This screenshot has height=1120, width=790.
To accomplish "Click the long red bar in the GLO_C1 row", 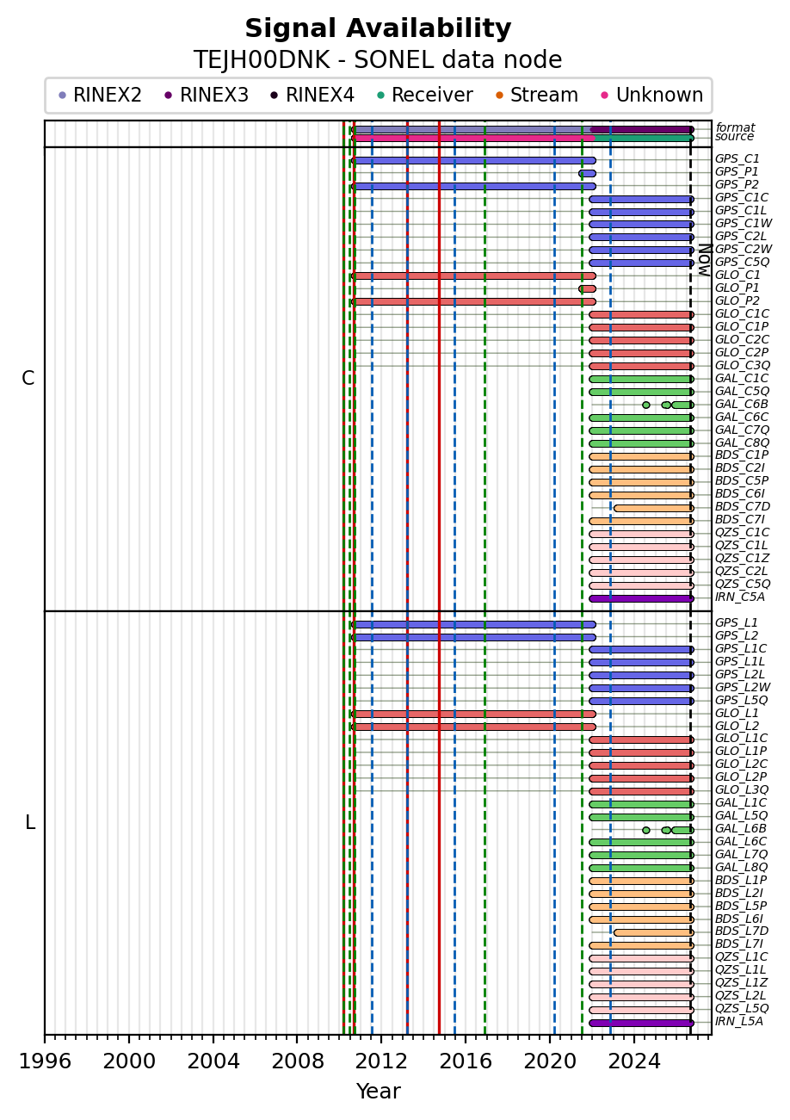I will pyautogui.click(x=473, y=275).
